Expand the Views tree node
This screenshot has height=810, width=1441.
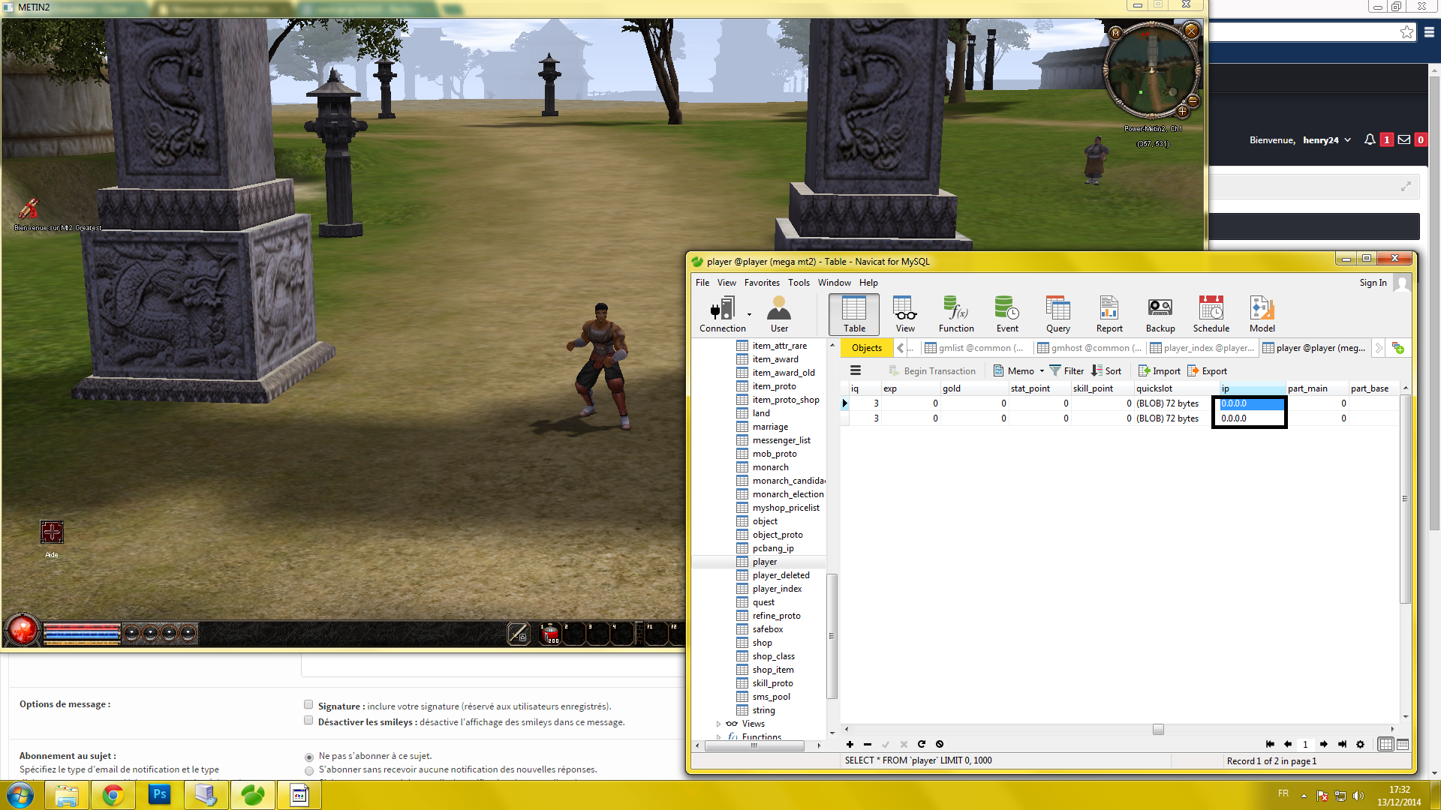[718, 724]
